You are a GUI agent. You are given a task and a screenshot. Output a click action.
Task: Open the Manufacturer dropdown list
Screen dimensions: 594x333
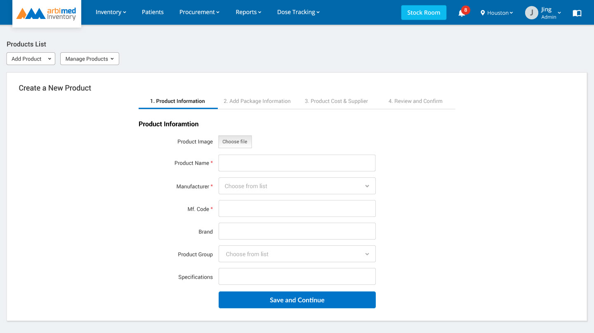[297, 186]
